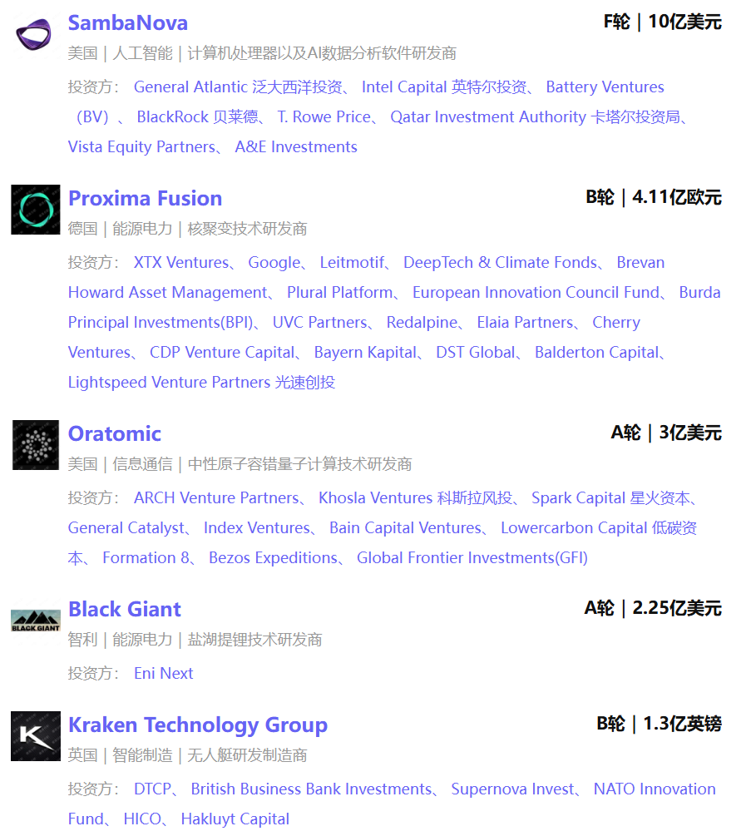Click the Black Giant mountain logo
The image size is (746, 836).
coord(35,621)
